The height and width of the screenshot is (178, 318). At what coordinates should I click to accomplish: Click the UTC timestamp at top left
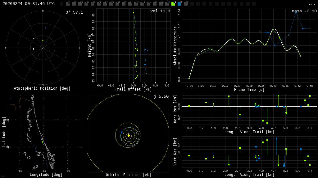pos(29,4)
